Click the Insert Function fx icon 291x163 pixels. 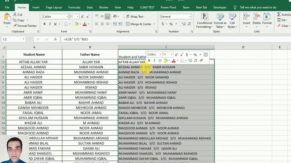point(55,39)
